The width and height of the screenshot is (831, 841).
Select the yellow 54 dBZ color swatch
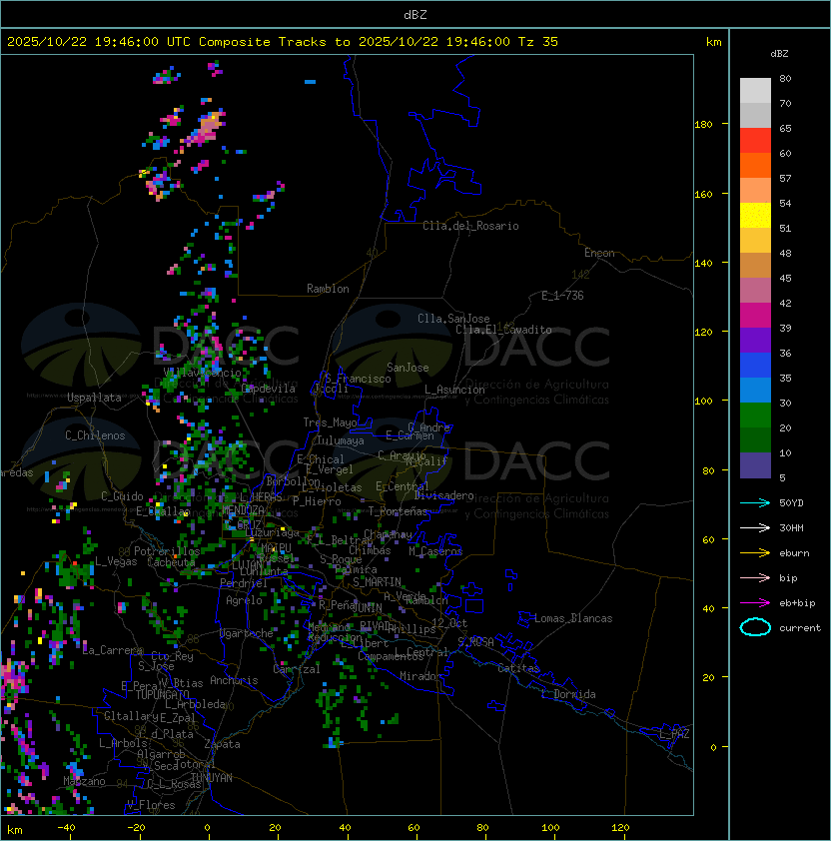(x=755, y=215)
